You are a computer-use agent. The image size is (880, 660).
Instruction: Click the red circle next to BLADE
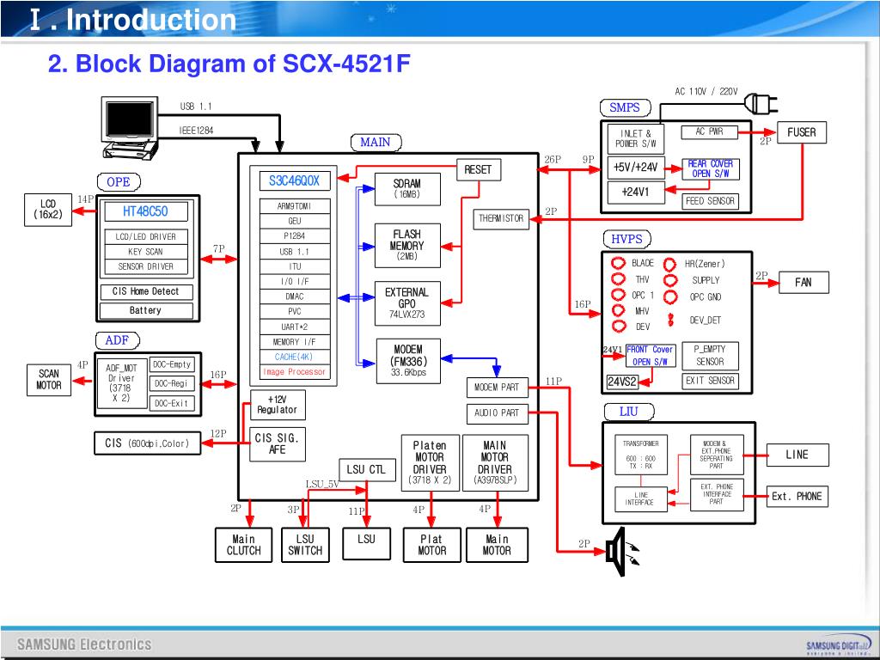click(619, 263)
